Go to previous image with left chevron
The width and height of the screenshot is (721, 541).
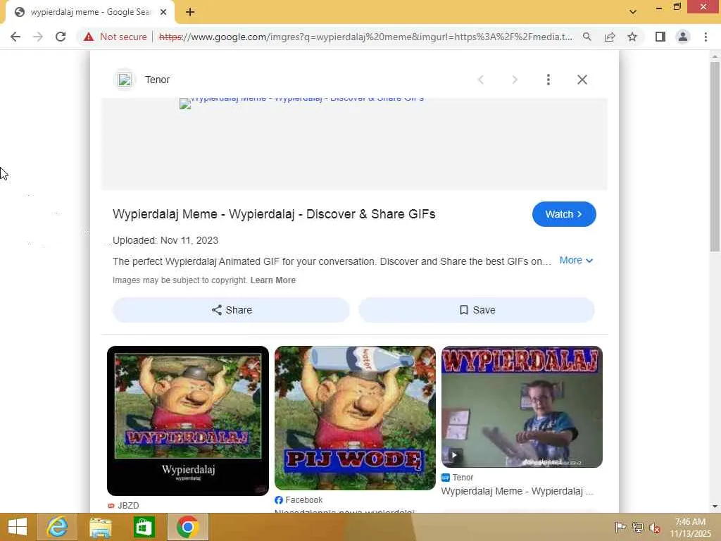(x=481, y=80)
